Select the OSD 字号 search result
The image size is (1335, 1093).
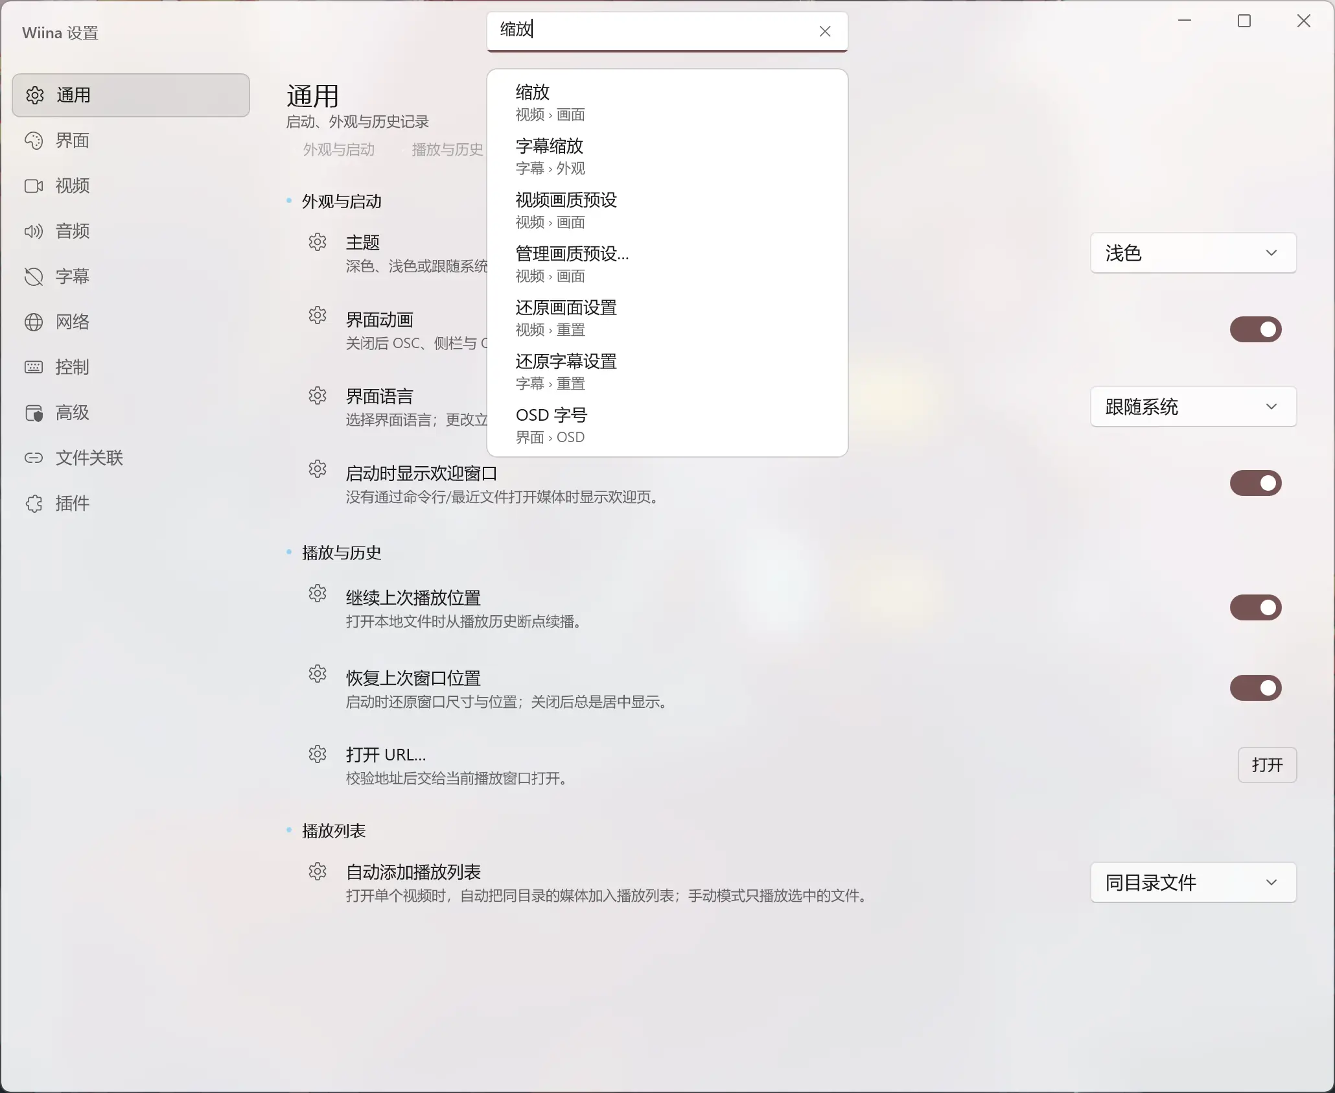pyautogui.click(x=667, y=425)
